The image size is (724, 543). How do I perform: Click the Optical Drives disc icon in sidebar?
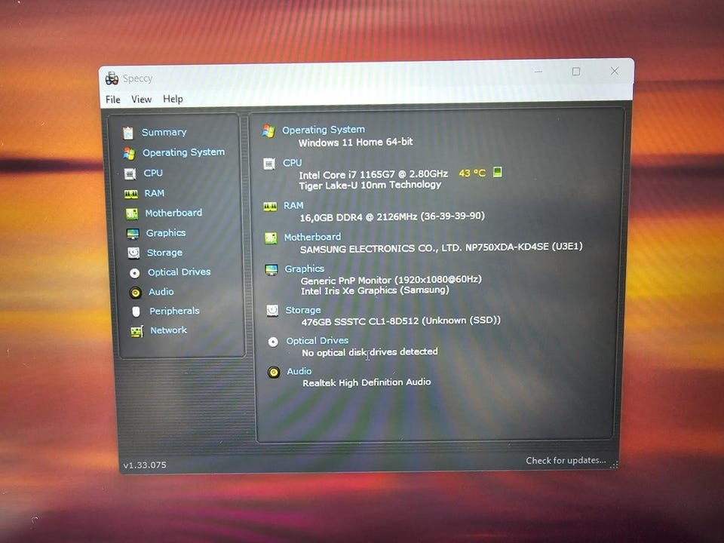coord(134,273)
